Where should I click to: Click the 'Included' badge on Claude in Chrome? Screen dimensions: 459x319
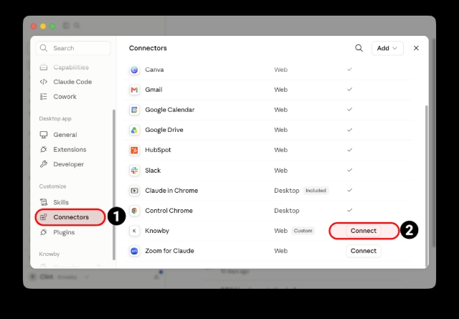316,191
